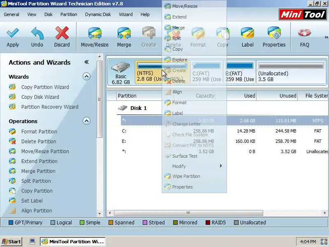Open the Disk menu
This screenshot has height=247, width=329.
click(49, 14)
